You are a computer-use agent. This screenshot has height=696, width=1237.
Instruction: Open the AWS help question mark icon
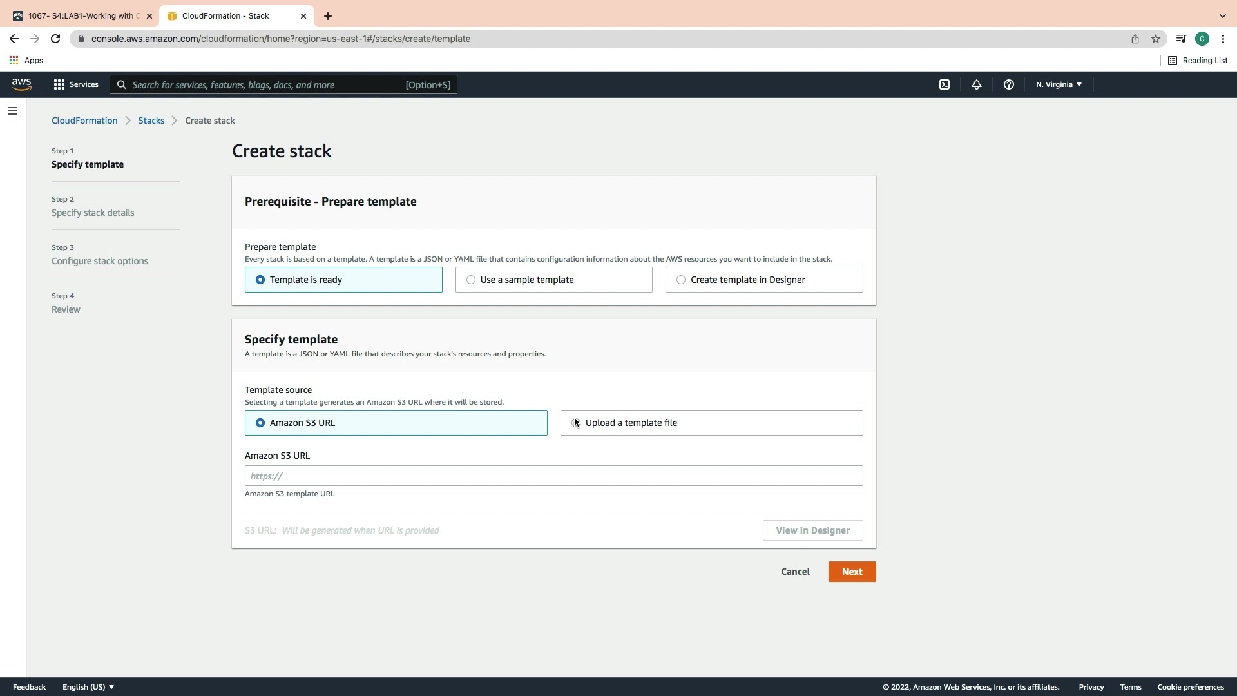[x=1009, y=84]
